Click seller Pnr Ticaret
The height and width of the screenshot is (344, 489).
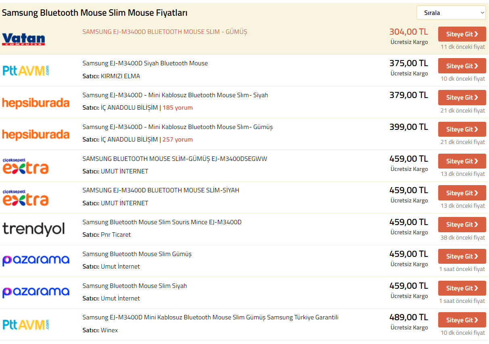(116, 235)
